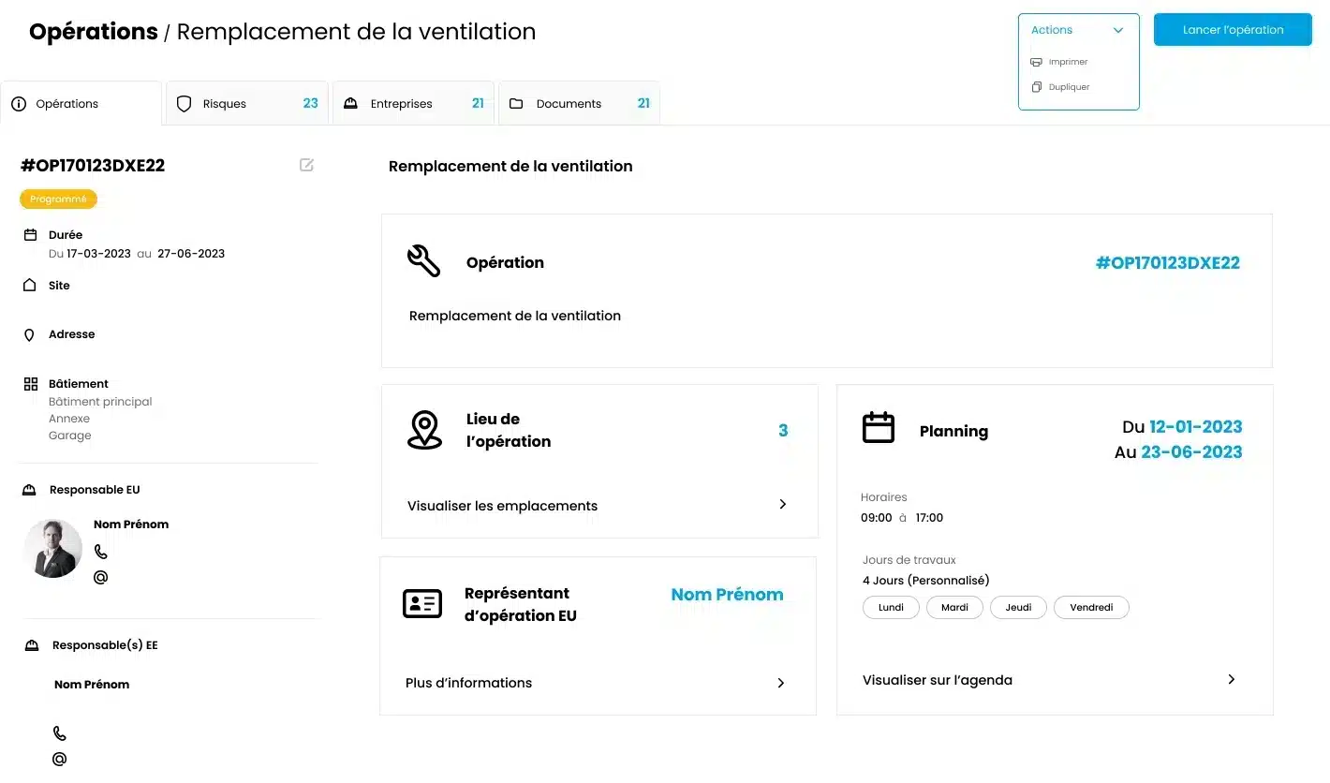This screenshot has height=783, width=1330.
Task: Click the phone icon under Responsable EU
Action: tap(101, 553)
